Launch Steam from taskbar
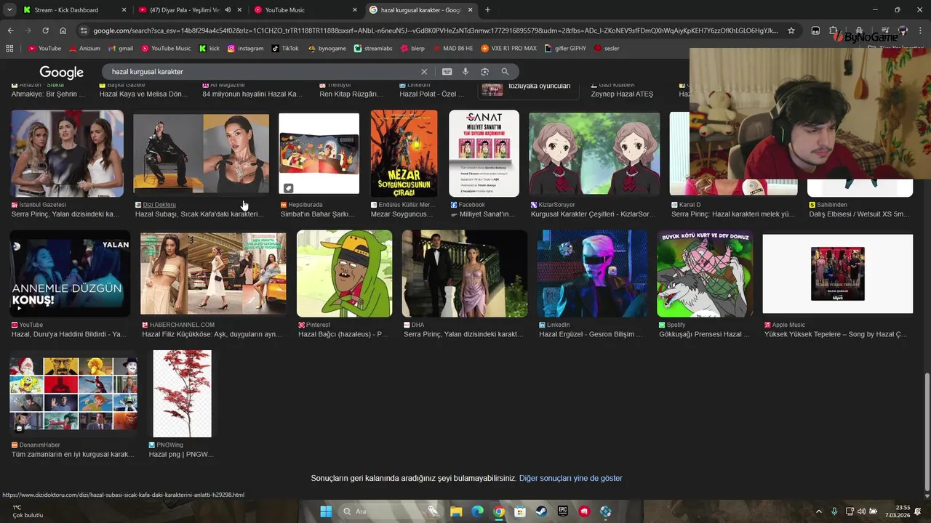 pos(541,511)
